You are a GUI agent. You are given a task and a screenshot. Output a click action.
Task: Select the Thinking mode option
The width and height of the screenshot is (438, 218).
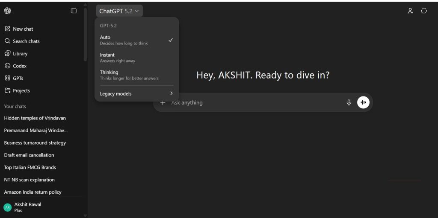tap(136, 75)
